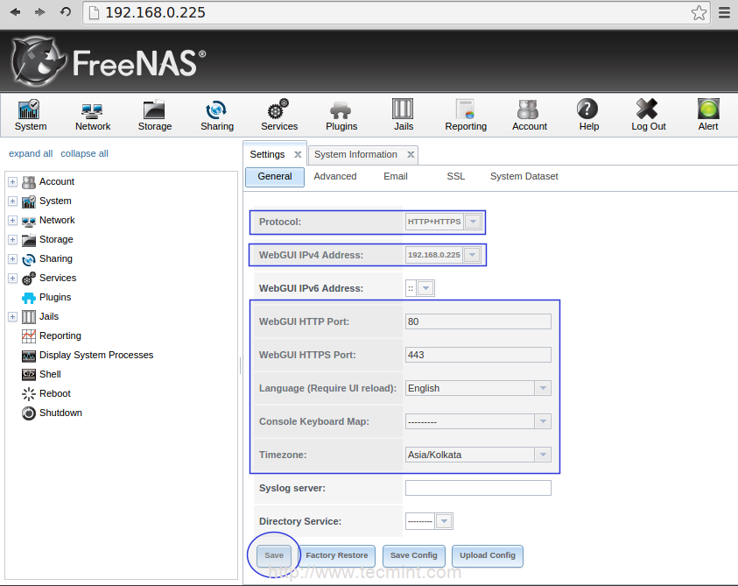Open the Language dropdown

pos(543,388)
